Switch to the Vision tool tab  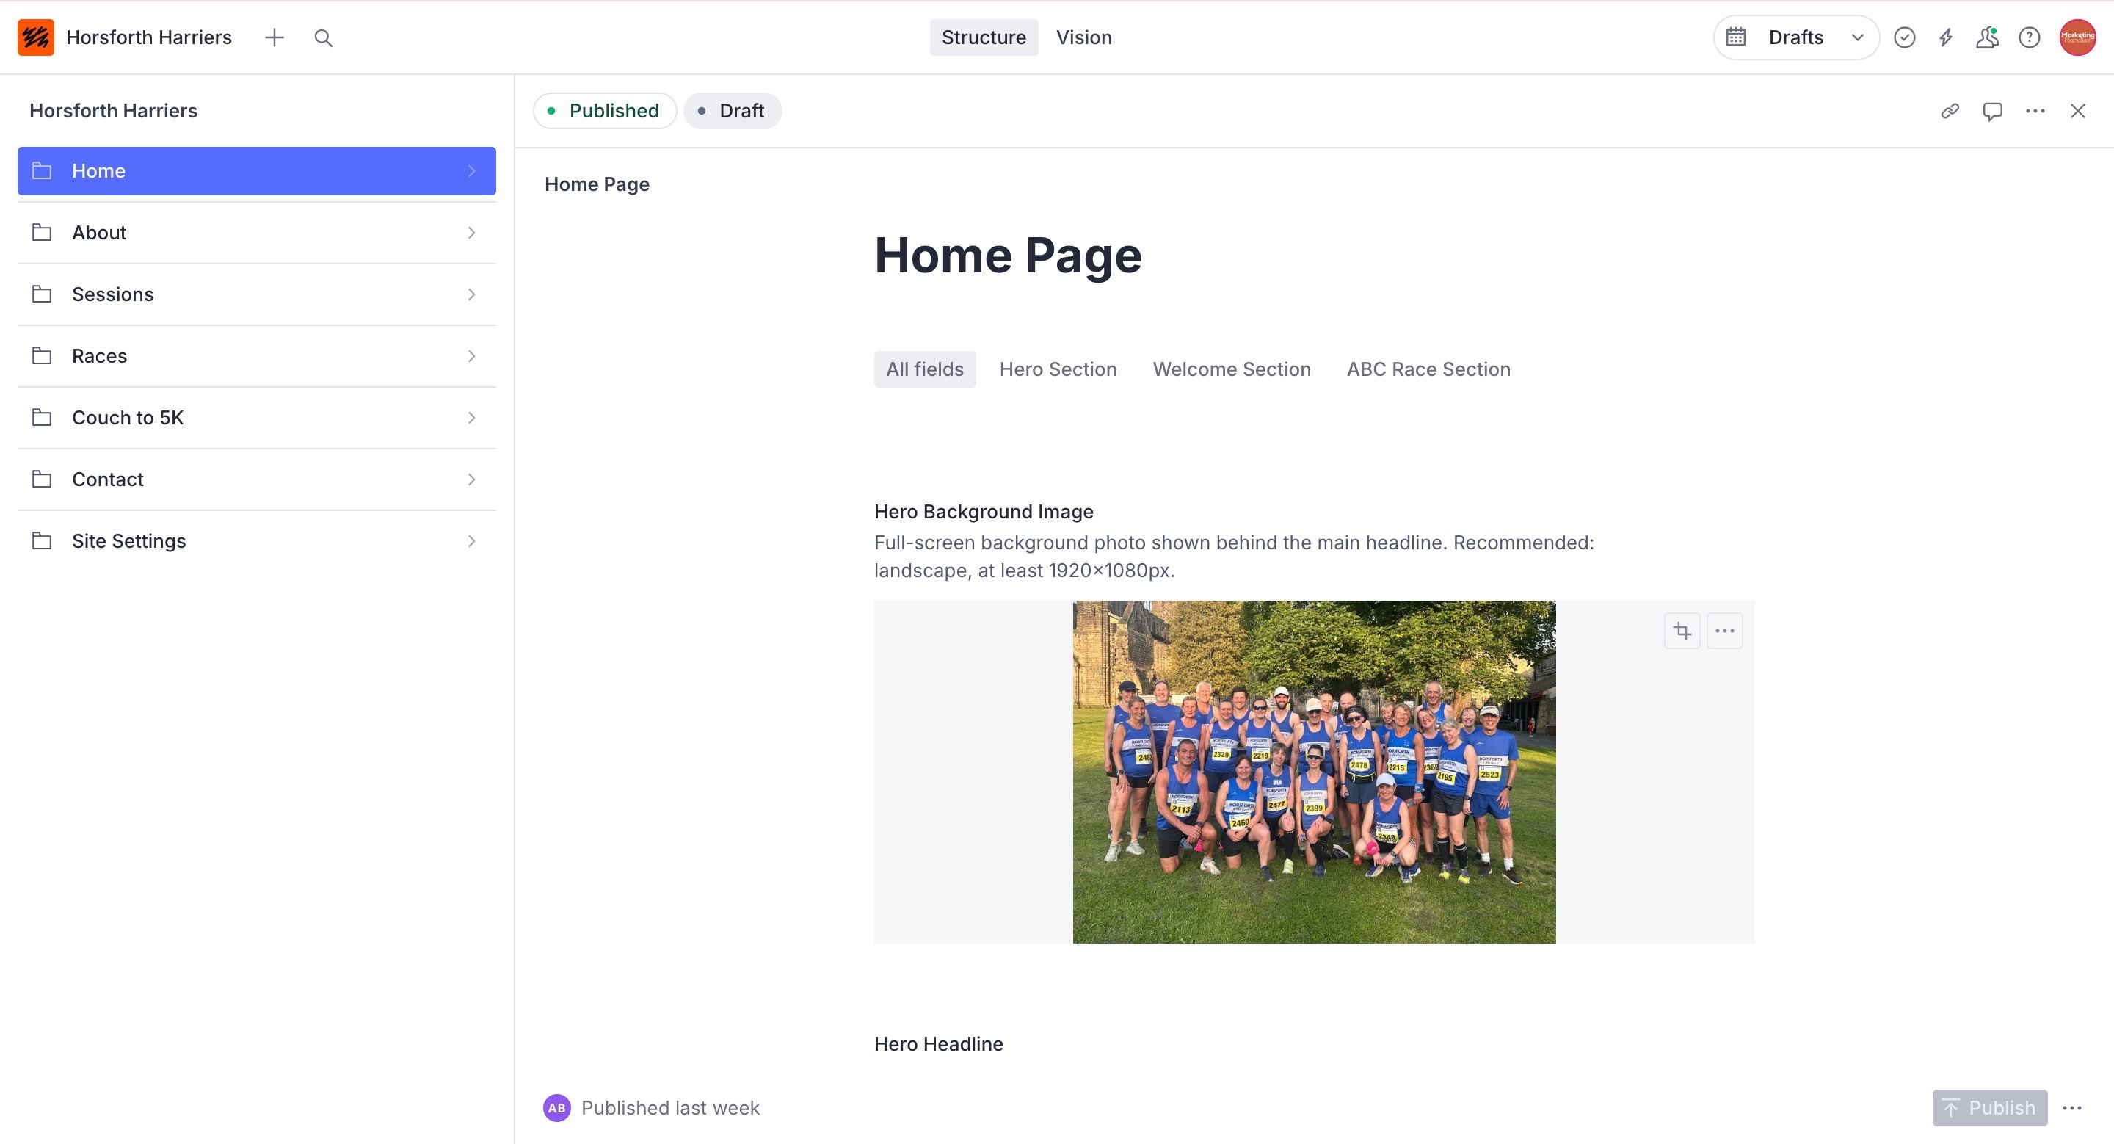1083,37
